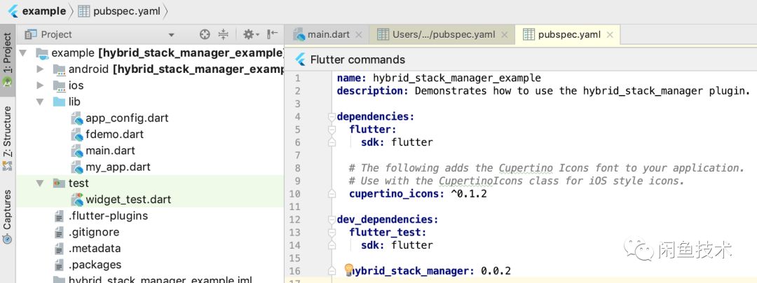Open the .gitignore file
Screen dimensions: 757x283
94,233
